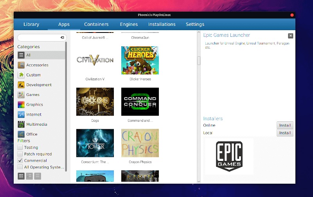Screen dimensions: 313x197
Task: Select the Command and Conquer thumbnail
Action: 140,102
